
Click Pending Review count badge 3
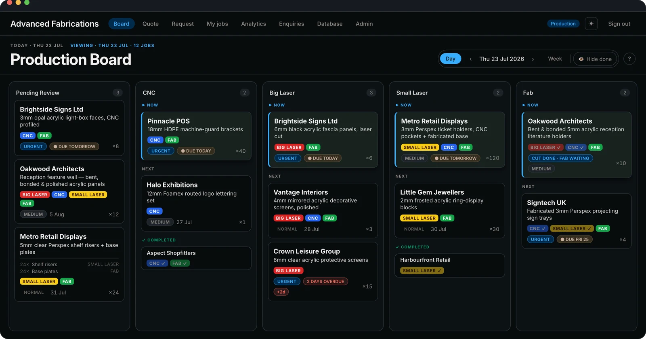point(118,93)
